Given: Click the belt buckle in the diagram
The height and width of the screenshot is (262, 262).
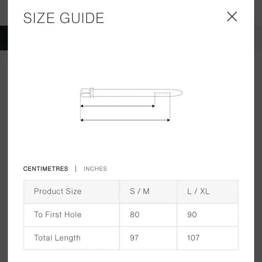Looking at the screenshot, I should coord(85,93).
